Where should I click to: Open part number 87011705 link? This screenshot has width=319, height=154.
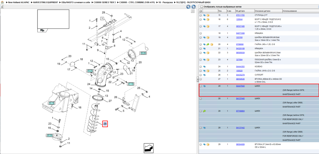(x=240, y=15)
